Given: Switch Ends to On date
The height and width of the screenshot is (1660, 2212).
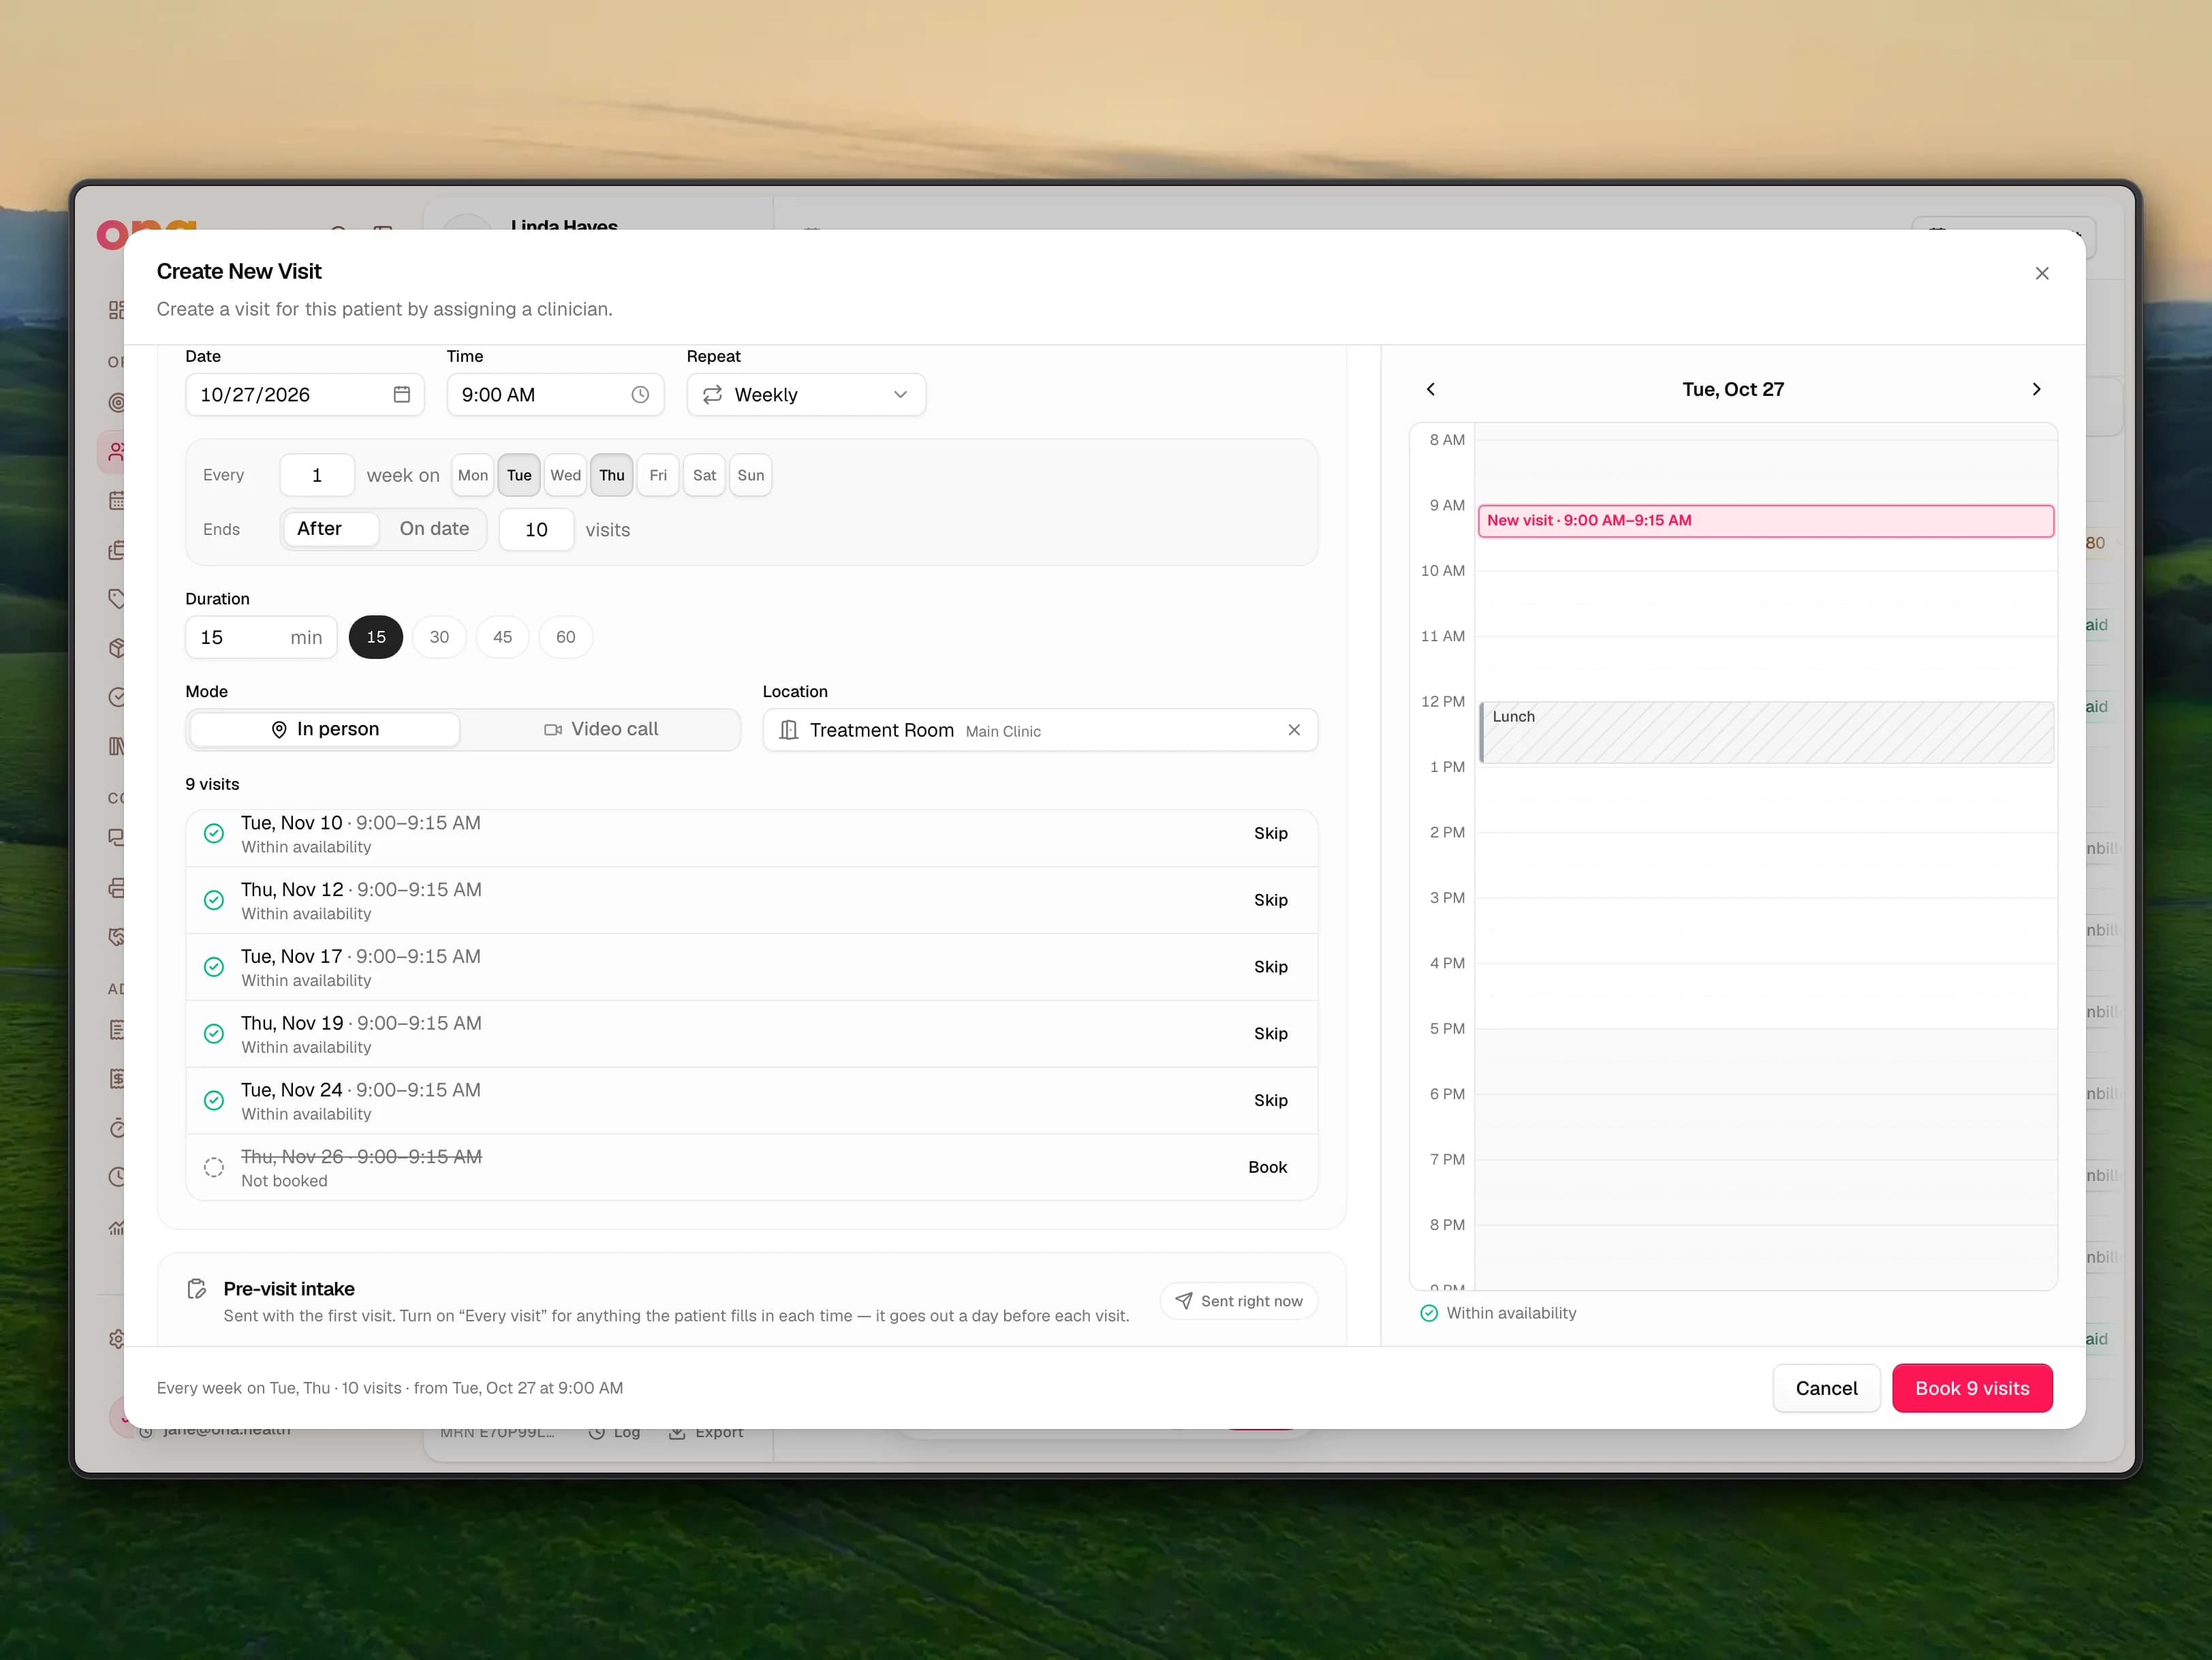Looking at the screenshot, I should (434, 529).
